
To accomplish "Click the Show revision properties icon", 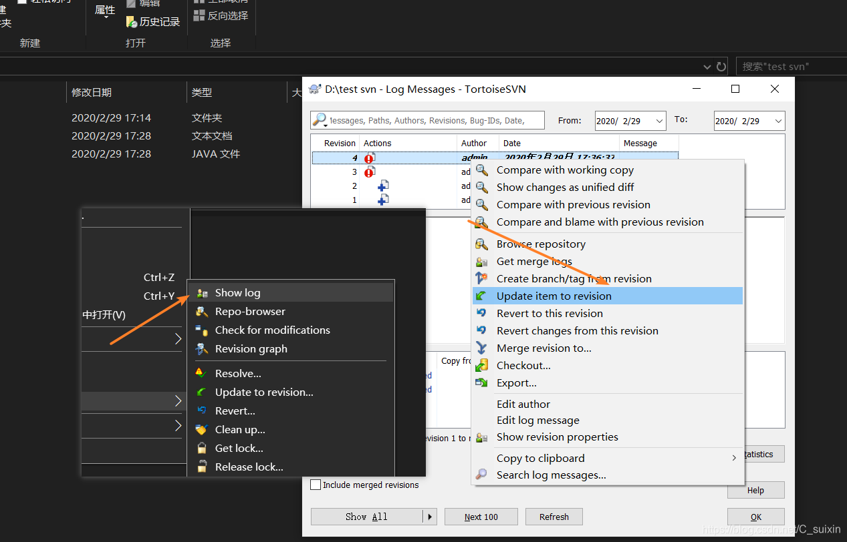I will 481,437.
